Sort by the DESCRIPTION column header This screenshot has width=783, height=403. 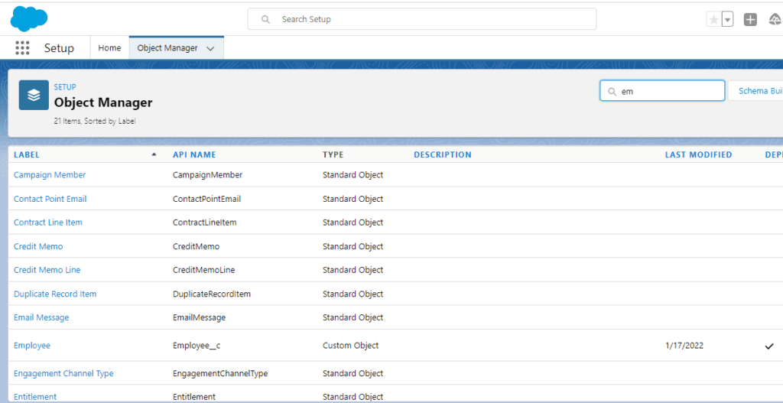coord(443,154)
